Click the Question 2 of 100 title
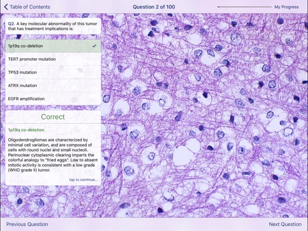 tap(154, 7)
